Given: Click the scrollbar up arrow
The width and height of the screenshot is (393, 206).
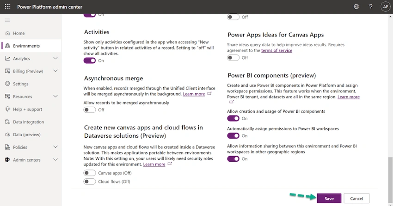Looking at the screenshot, I should 391,17.
